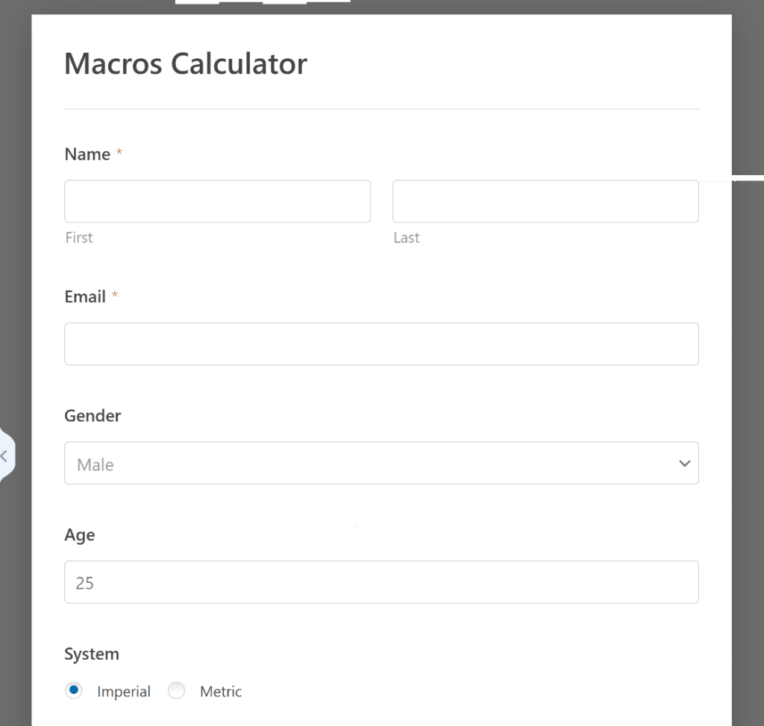Viewport: 764px width, 726px height.
Task: Click the First name input box
Action: pos(217,201)
